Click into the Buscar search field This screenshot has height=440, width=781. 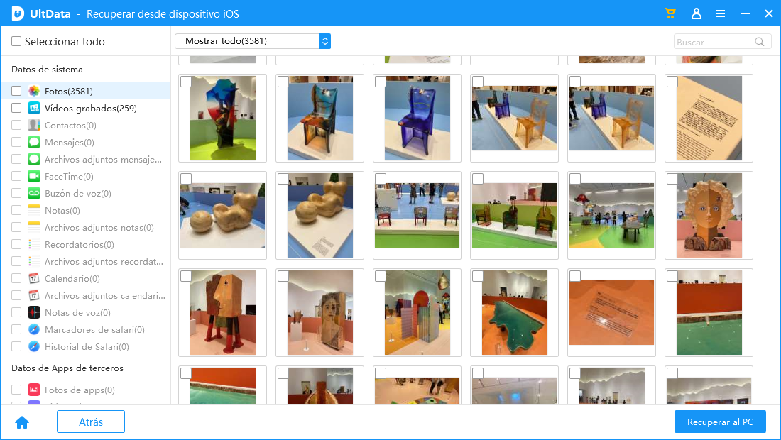[712, 42]
